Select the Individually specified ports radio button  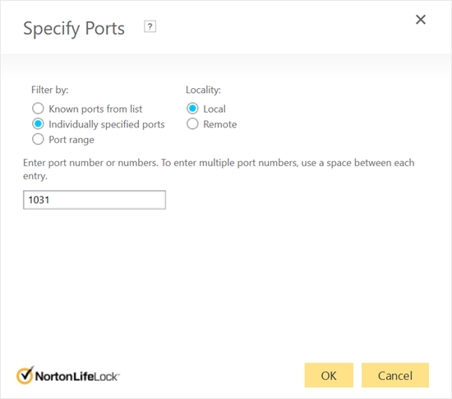click(38, 123)
